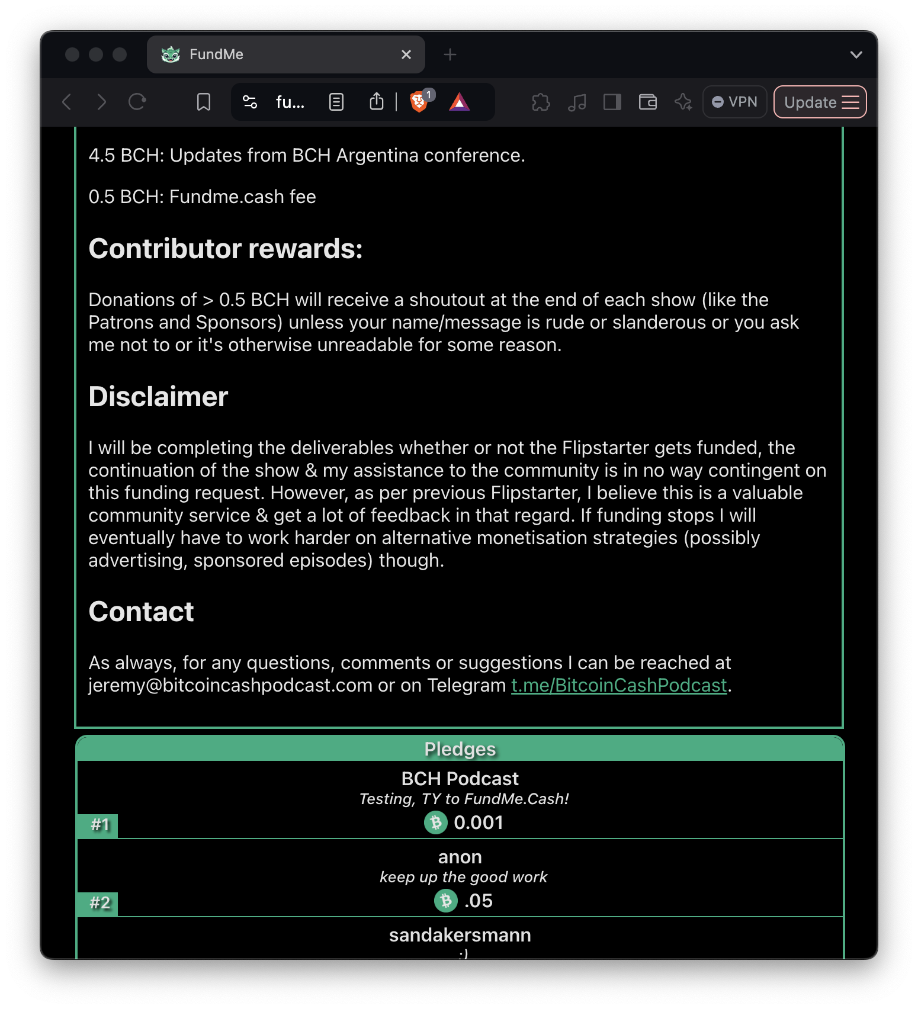Launch the Leo AI sparkle icon
This screenshot has width=918, height=1009.
coord(683,102)
